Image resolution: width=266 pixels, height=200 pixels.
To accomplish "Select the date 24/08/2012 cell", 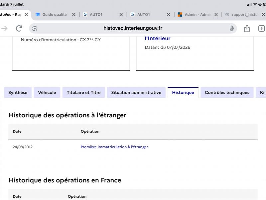I will pyautogui.click(x=23, y=147).
